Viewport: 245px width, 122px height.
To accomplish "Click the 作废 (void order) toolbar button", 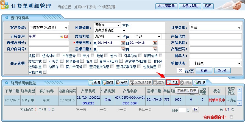I will (x=172, y=82).
